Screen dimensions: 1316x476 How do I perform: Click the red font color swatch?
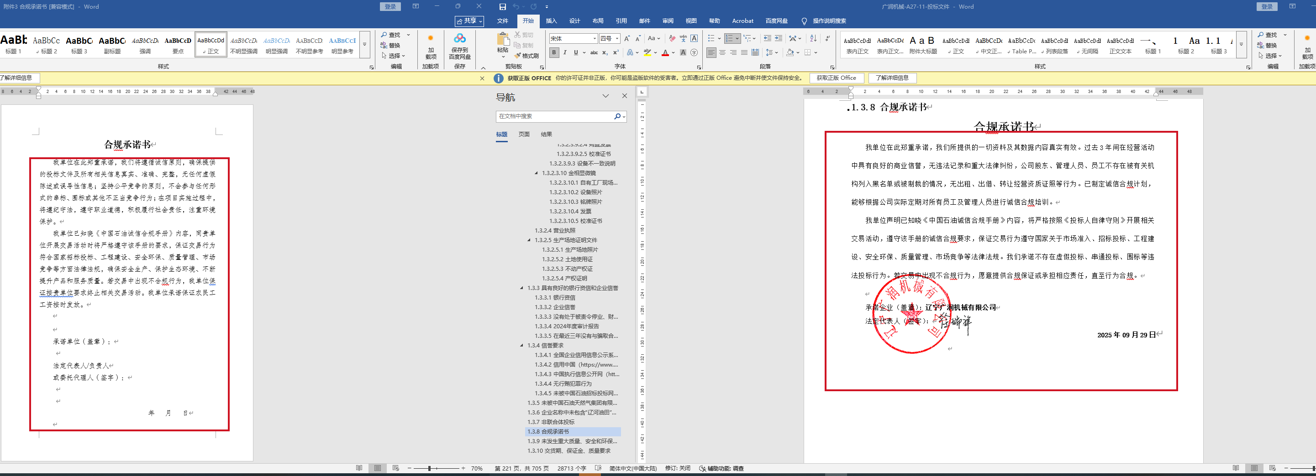tap(665, 53)
